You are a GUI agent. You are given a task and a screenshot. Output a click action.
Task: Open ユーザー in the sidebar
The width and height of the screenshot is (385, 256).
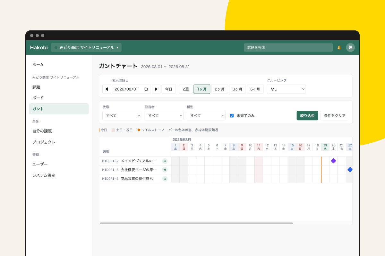(59, 164)
